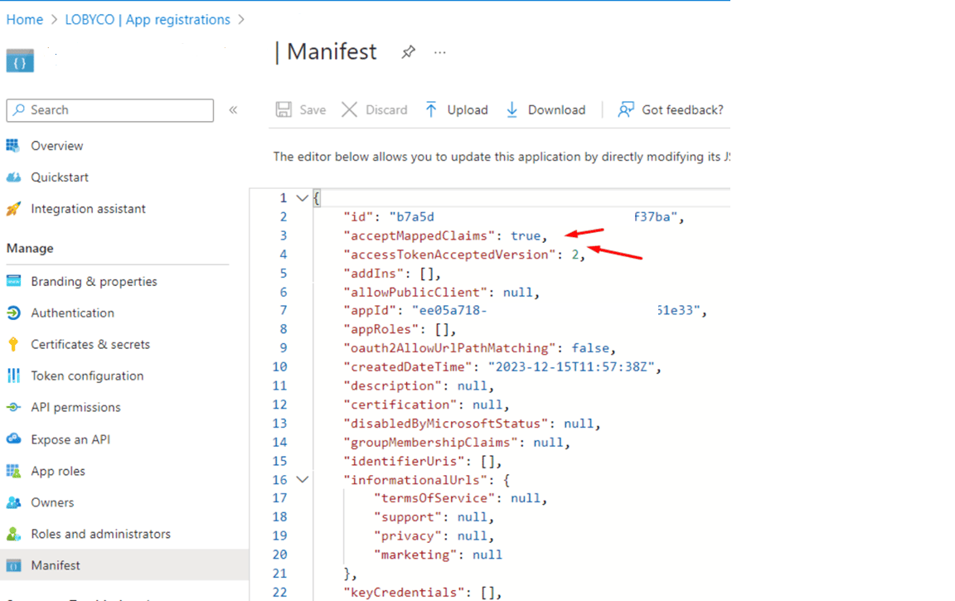Click the Download button label
Image resolution: width=955 pixels, height=601 pixels.
click(x=556, y=109)
